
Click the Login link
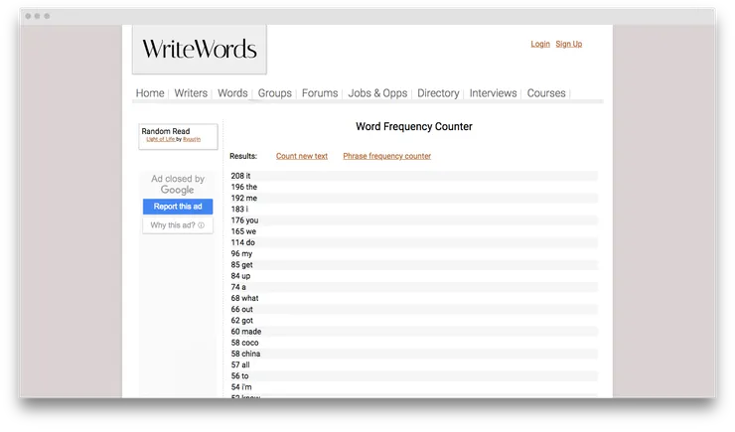[x=540, y=44]
